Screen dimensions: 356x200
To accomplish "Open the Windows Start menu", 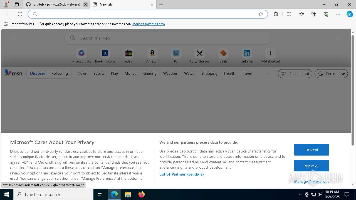I will click(x=7, y=194).
